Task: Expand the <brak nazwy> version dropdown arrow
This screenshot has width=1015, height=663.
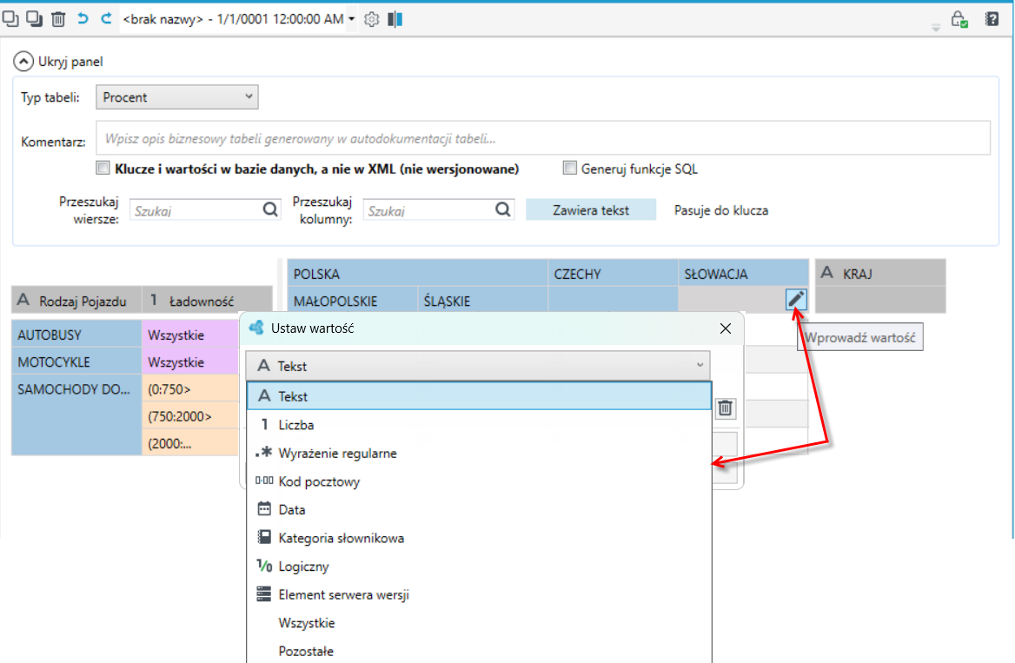Action: (x=351, y=19)
